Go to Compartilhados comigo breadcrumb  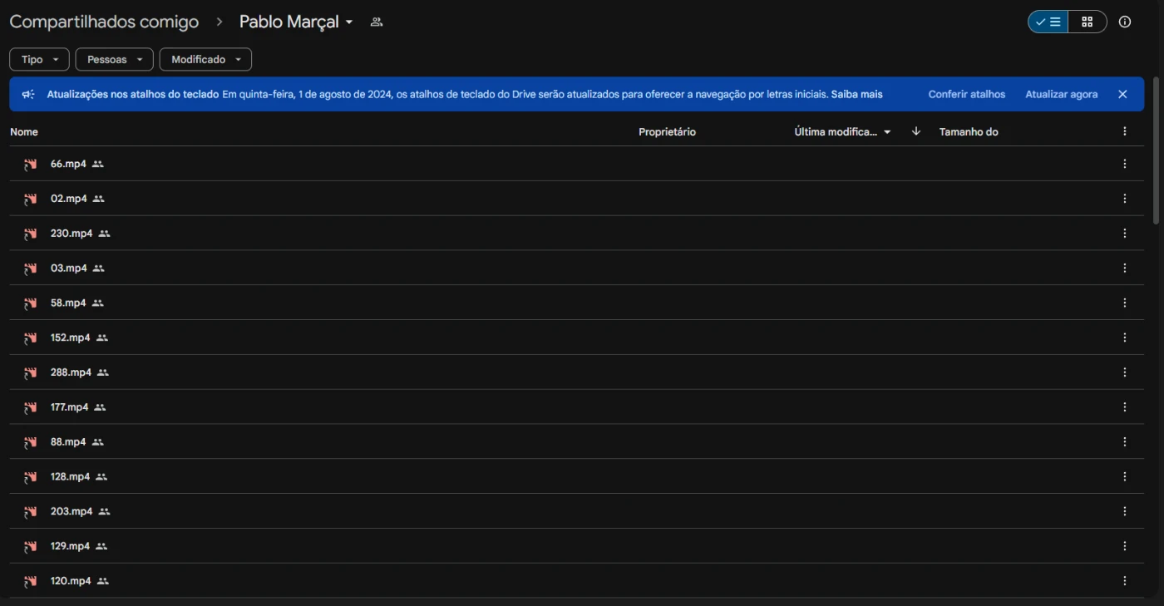104,22
